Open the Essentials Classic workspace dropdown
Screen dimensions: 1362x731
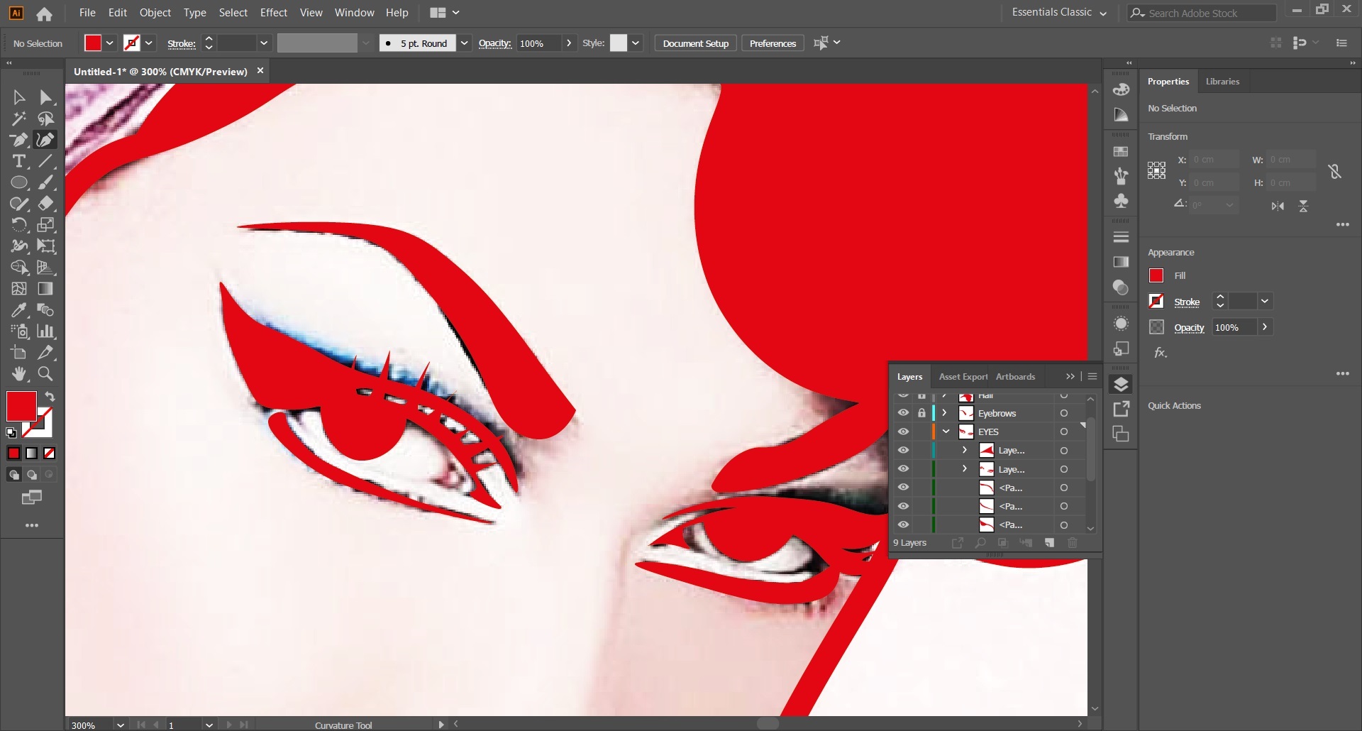coord(1059,13)
